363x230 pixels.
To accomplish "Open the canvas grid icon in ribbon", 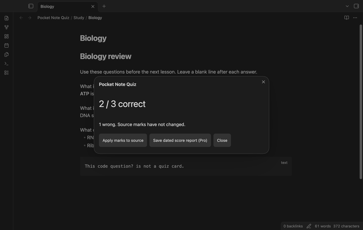I will 6,36.
